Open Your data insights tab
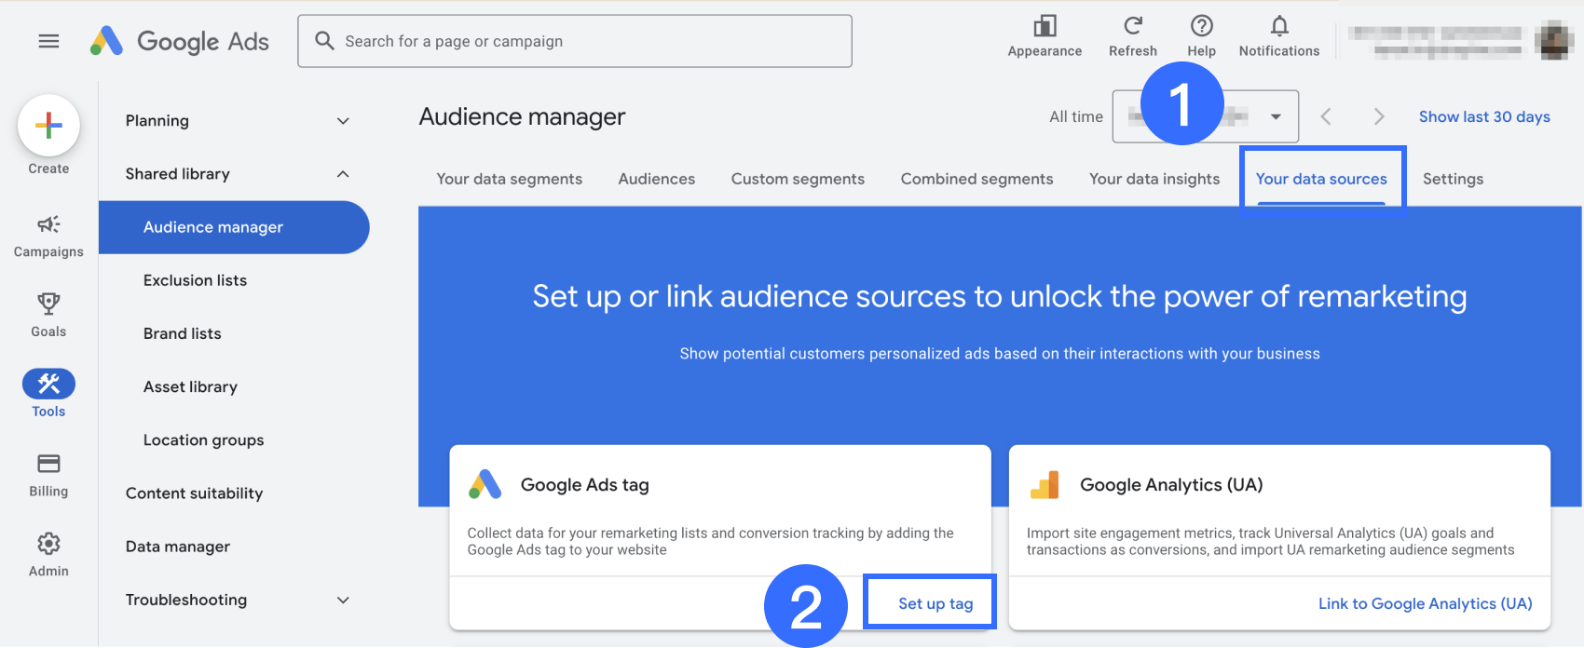The height and width of the screenshot is (648, 1584). (1154, 179)
